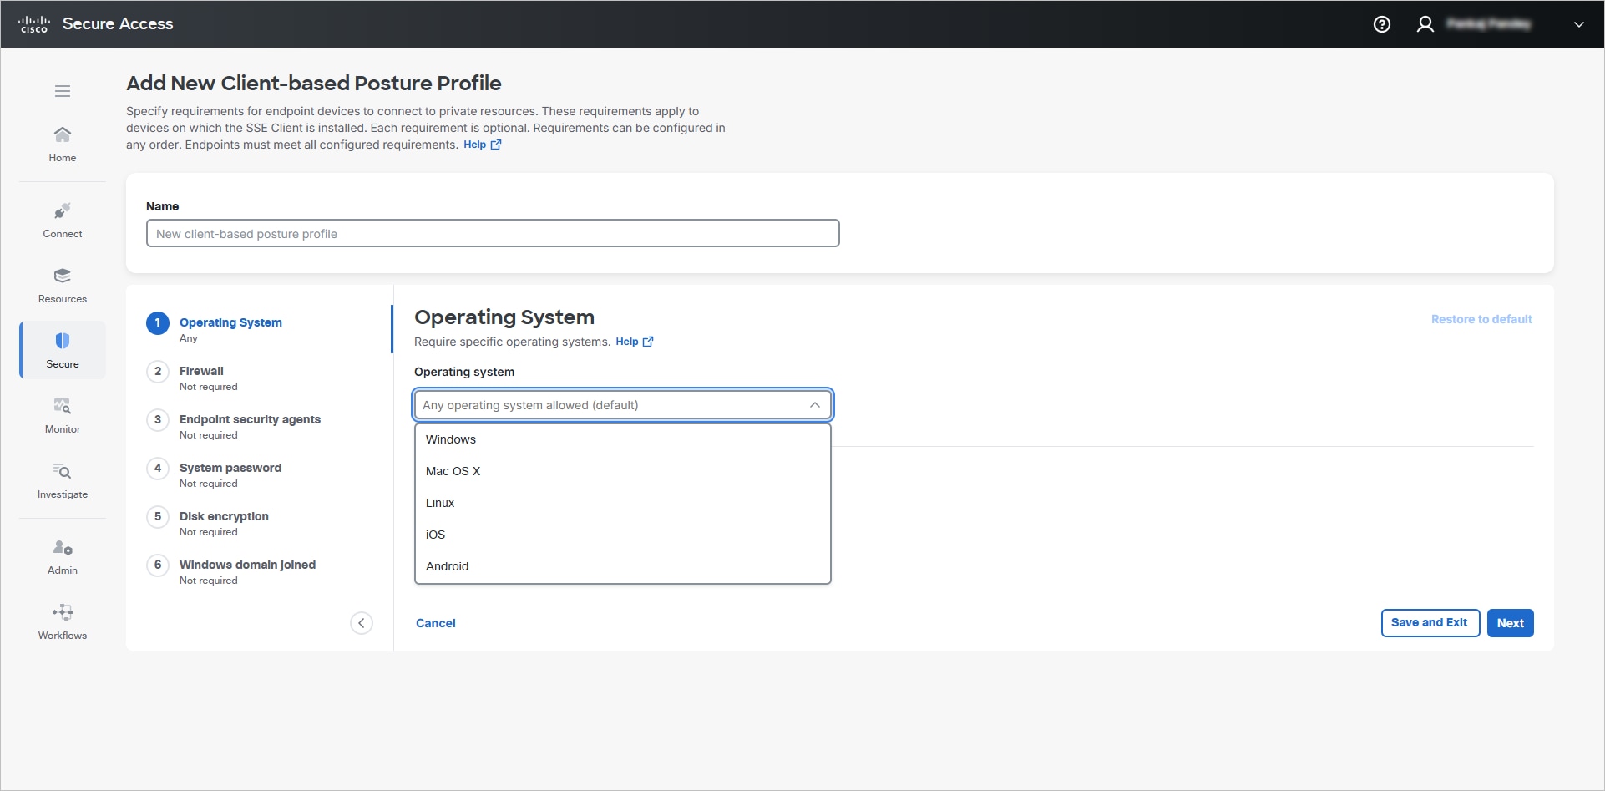
Task: Click the Next button
Action: [x=1510, y=623]
